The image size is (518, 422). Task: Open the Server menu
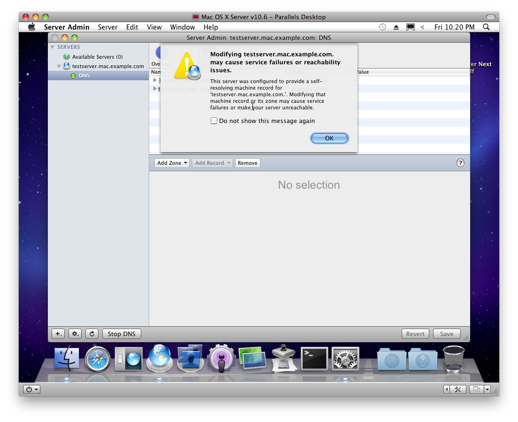(x=107, y=27)
